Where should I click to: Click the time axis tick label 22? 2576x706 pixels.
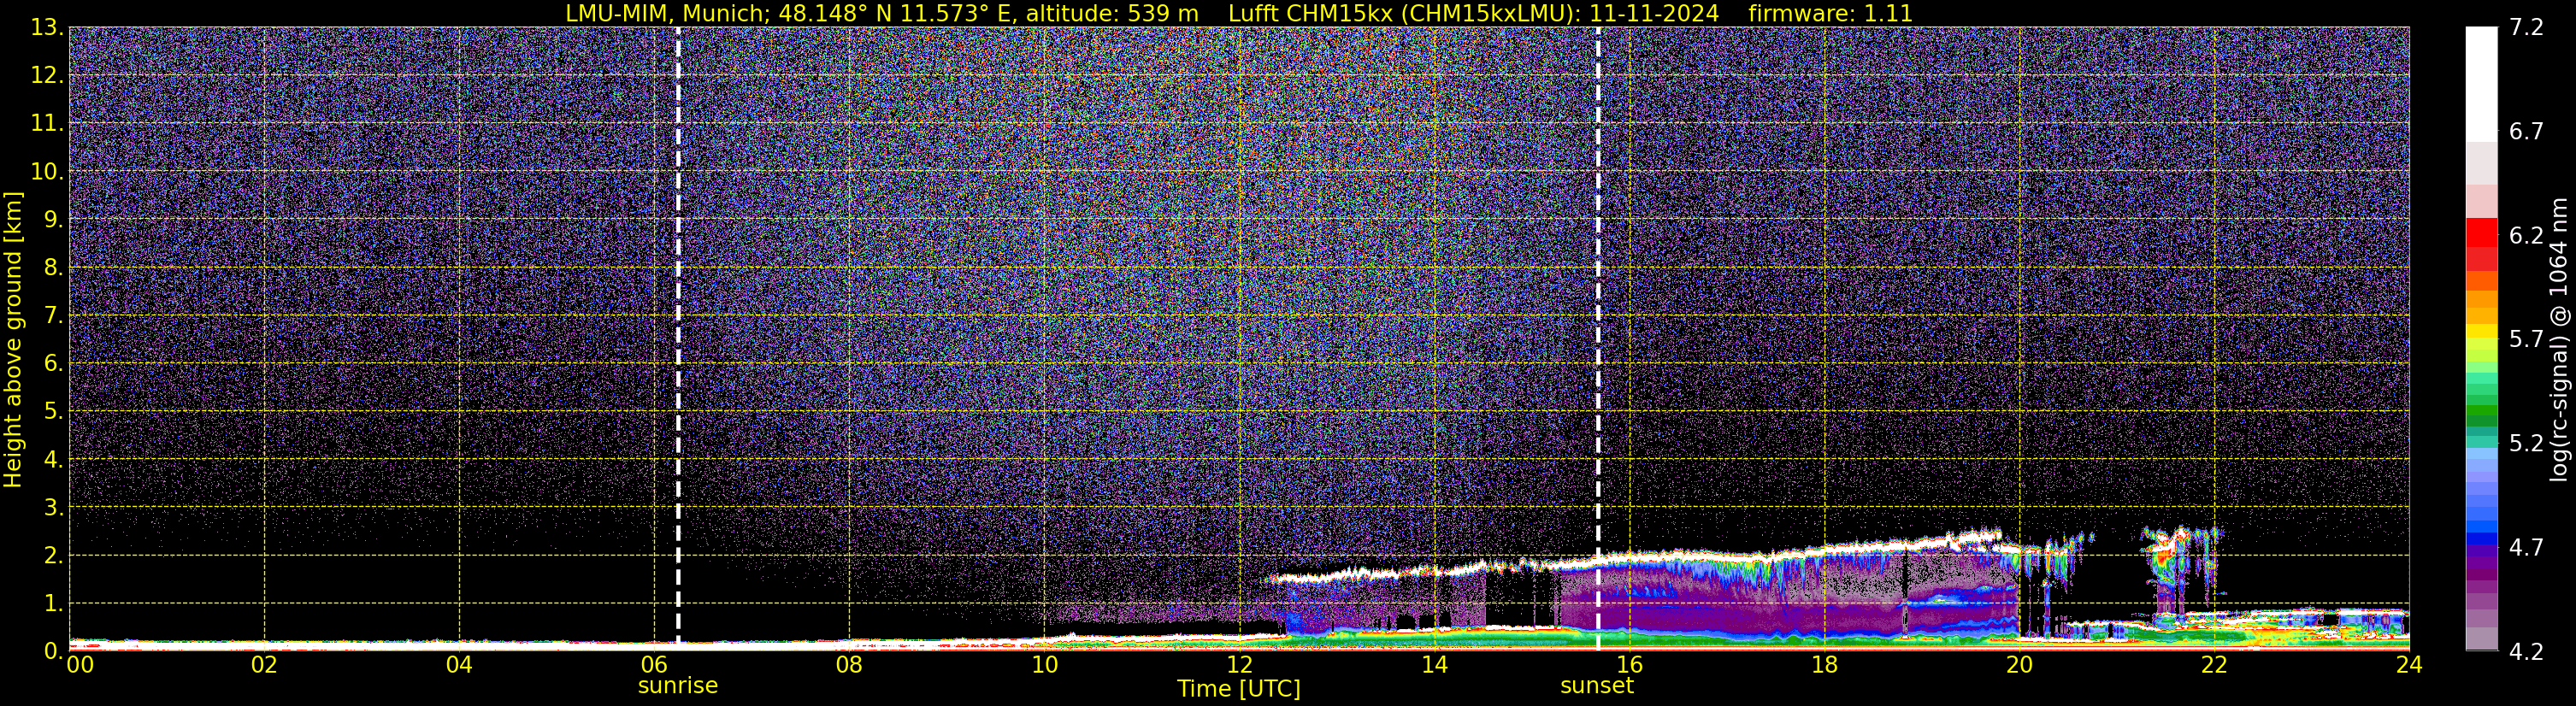click(x=2214, y=665)
